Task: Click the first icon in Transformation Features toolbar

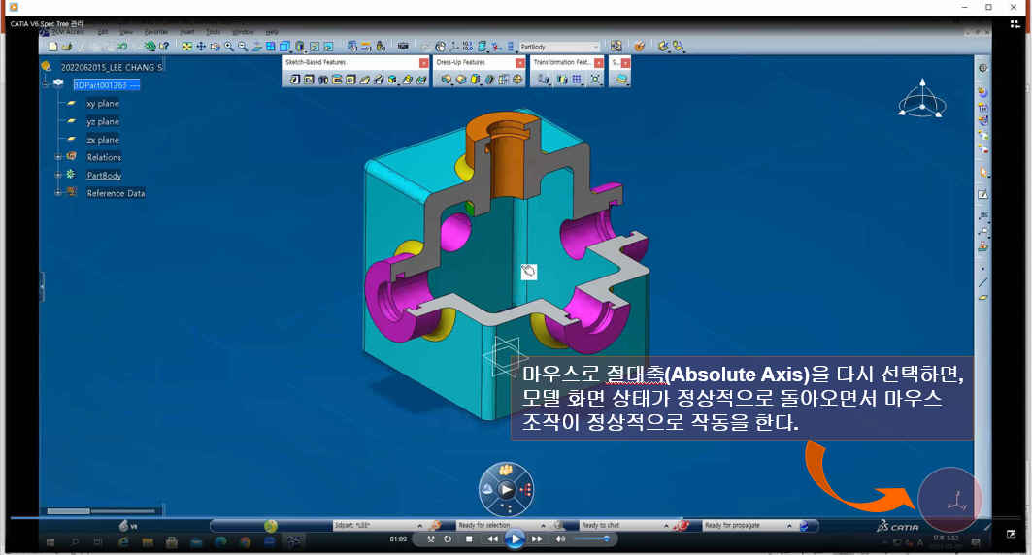Action: [543, 80]
